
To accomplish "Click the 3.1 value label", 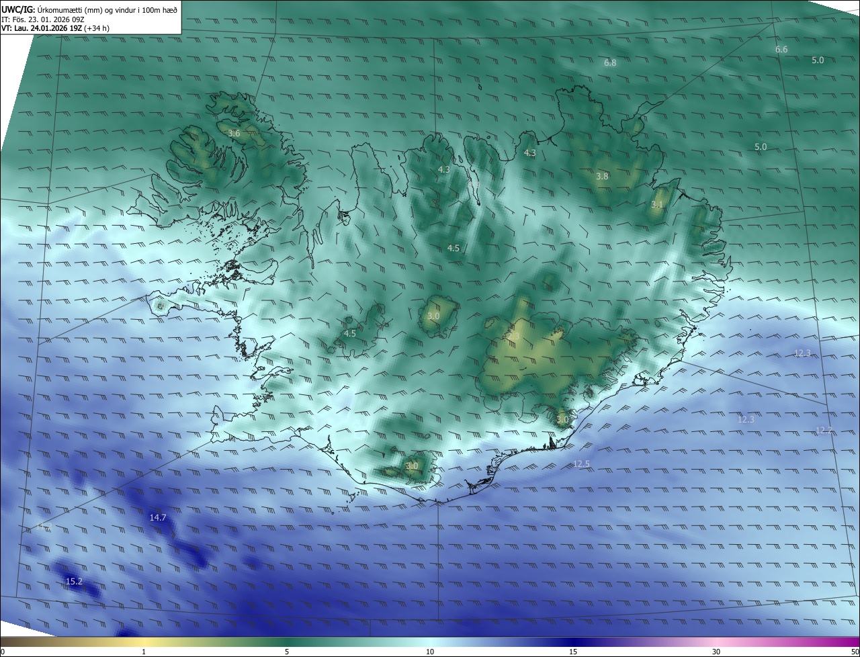I will point(657,204).
